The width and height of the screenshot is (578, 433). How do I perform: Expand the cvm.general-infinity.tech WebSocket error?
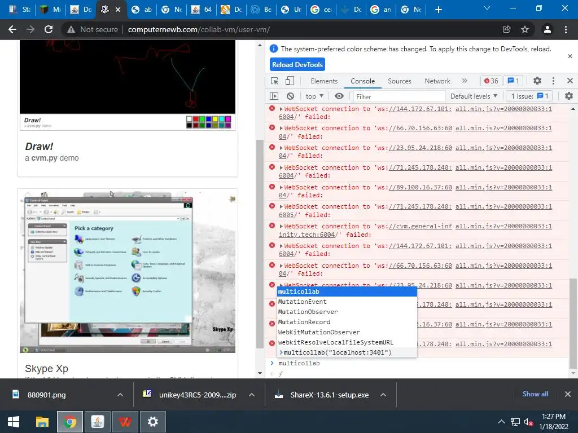(x=281, y=227)
